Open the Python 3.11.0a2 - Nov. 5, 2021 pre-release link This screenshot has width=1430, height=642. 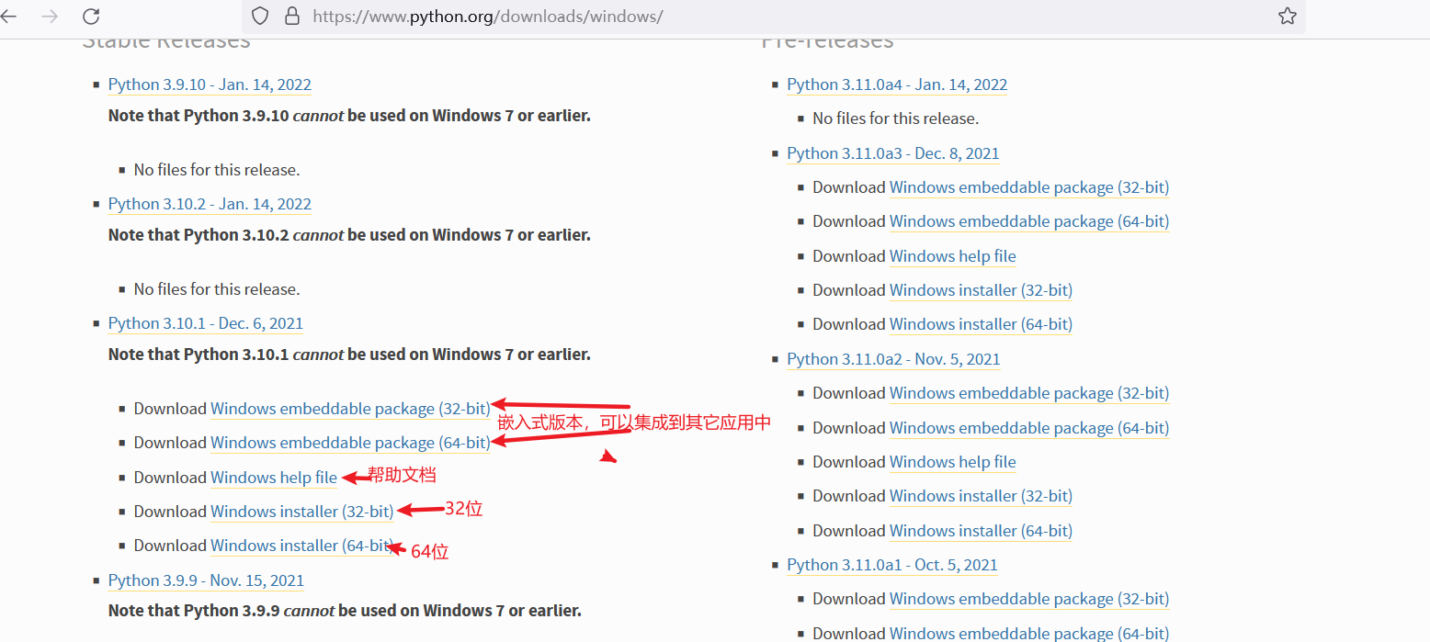893,359
